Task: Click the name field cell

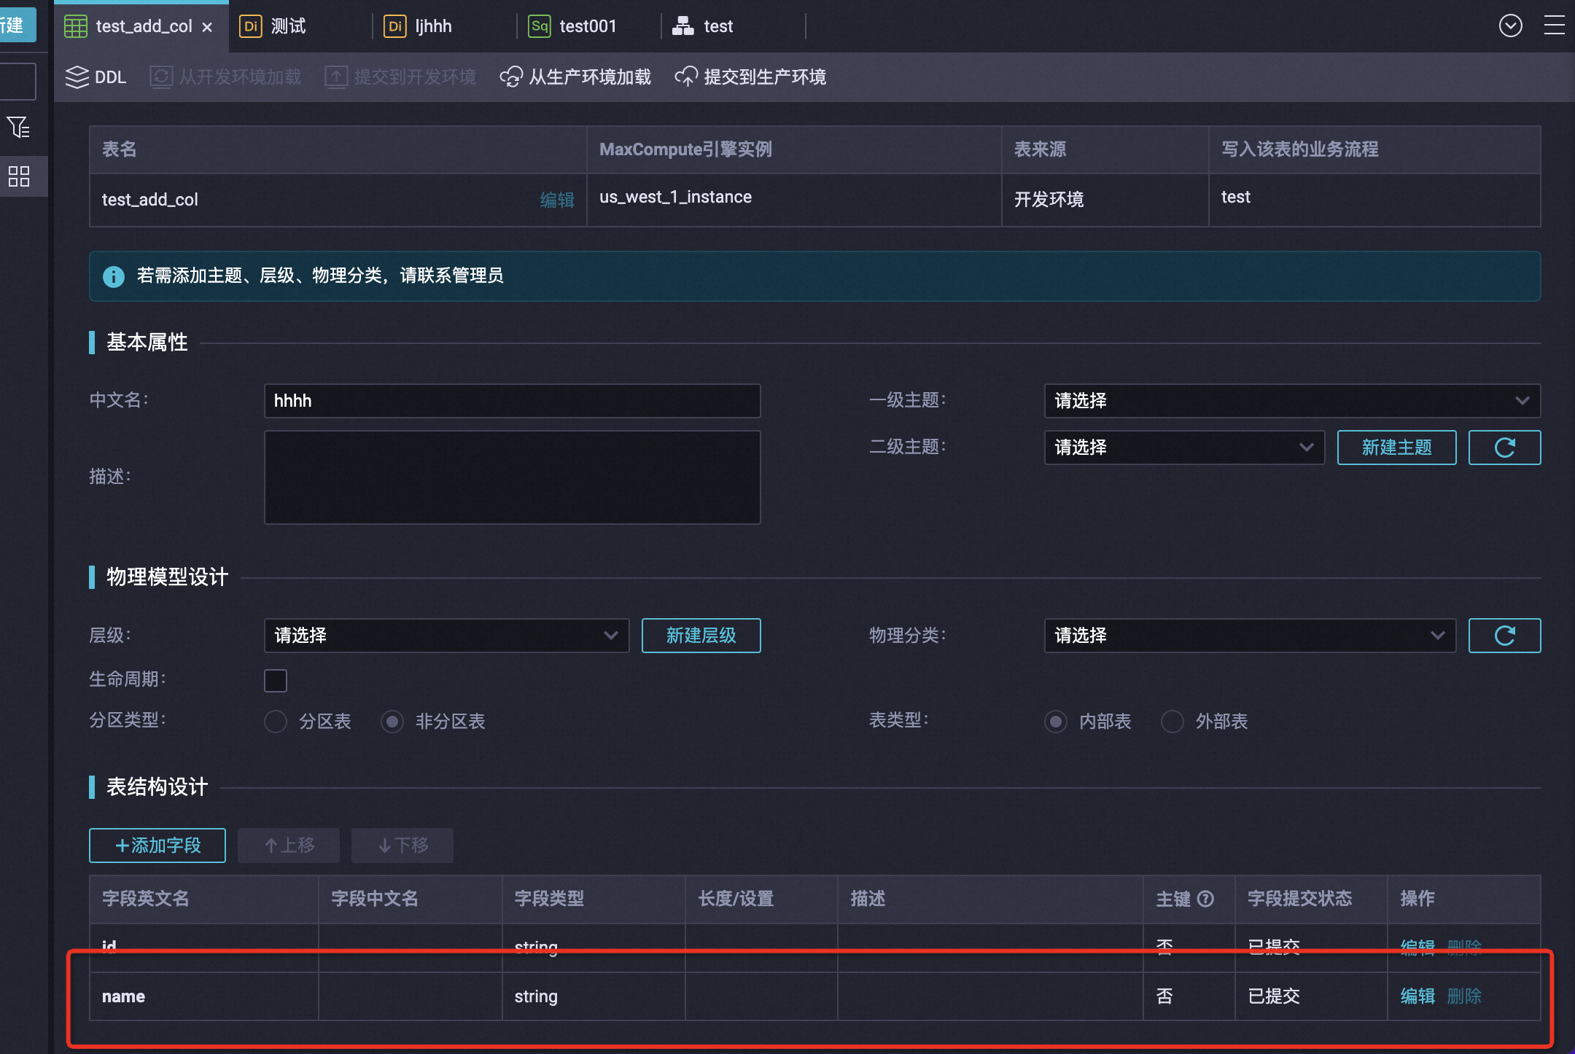Action: point(204,996)
